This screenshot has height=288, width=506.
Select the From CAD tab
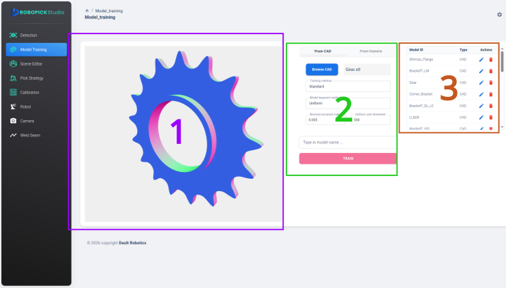point(323,51)
